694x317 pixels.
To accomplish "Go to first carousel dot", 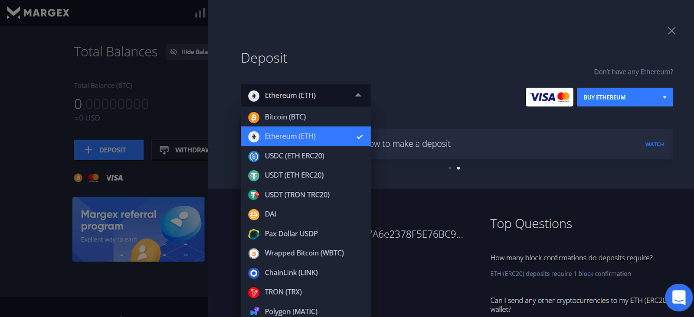I will [x=450, y=168].
